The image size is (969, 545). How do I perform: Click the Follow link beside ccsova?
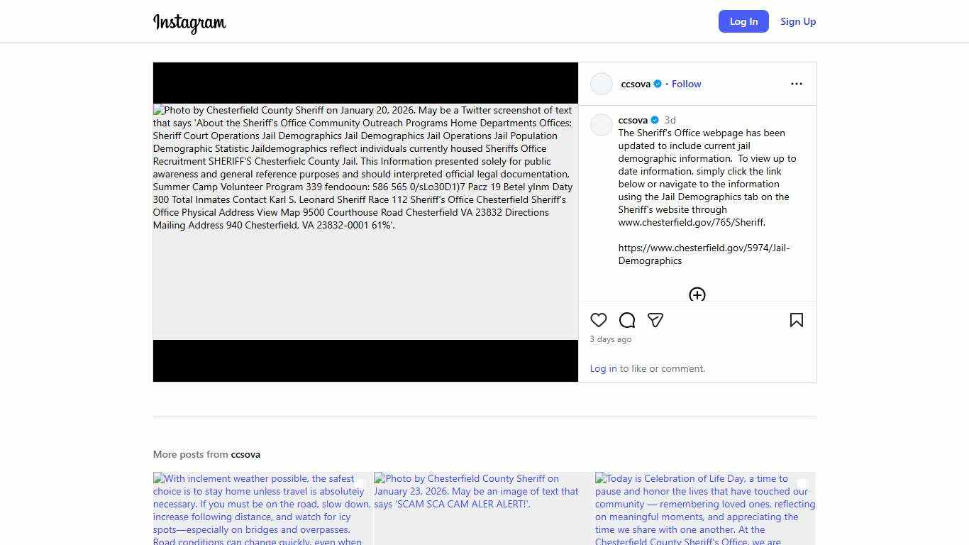pyautogui.click(x=686, y=84)
